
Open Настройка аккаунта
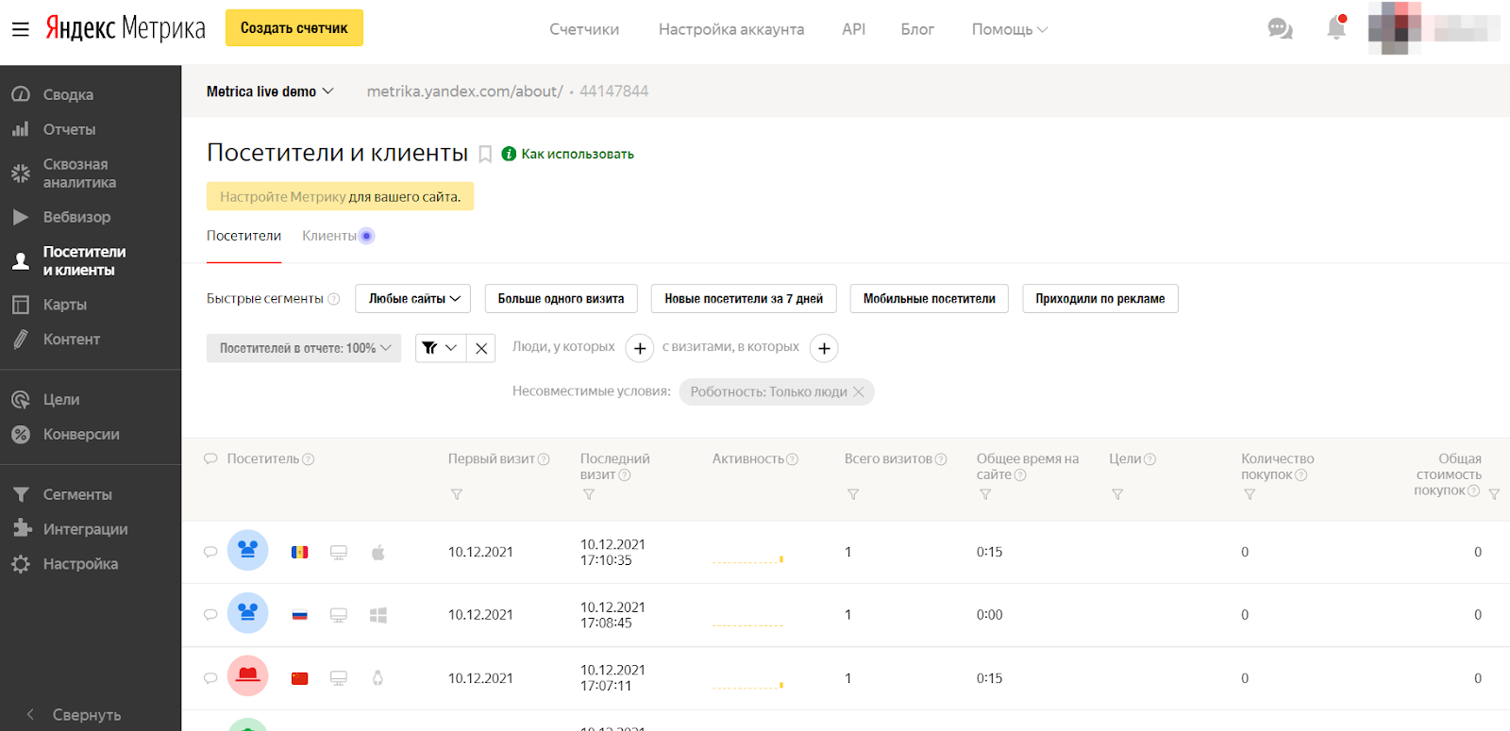click(x=731, y=29)
